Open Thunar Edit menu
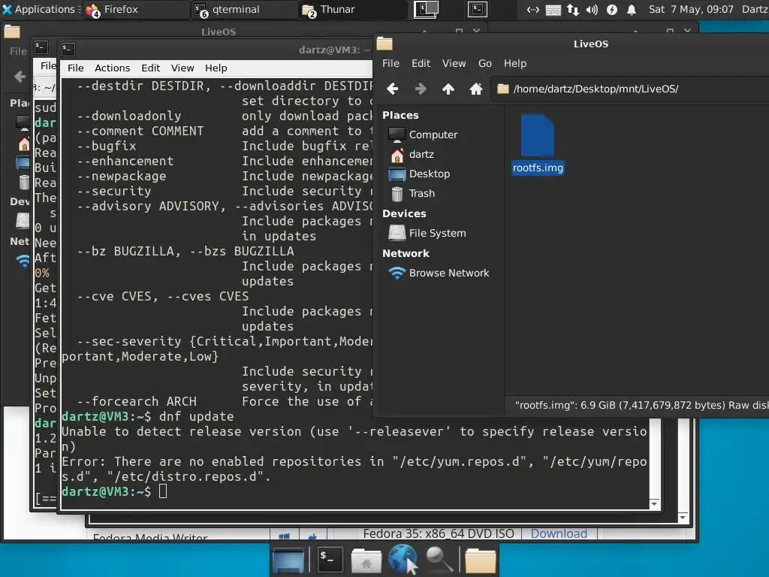 tap(421, 63)
